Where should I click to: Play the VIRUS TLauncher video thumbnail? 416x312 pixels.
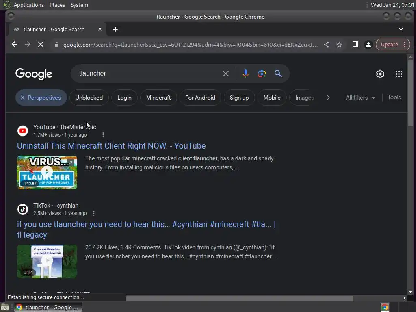[x=47, y=172]
